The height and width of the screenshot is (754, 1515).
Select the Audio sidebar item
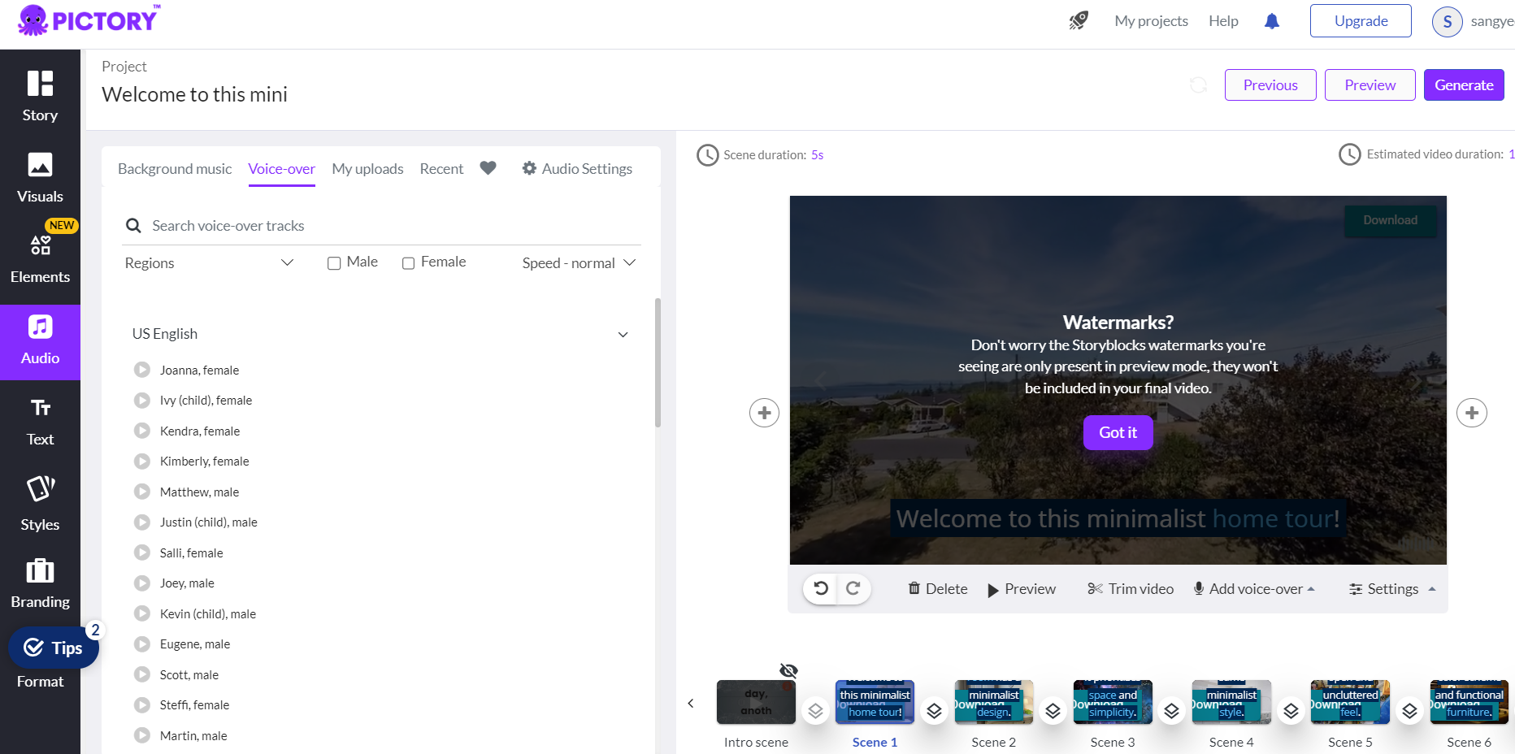40,341
